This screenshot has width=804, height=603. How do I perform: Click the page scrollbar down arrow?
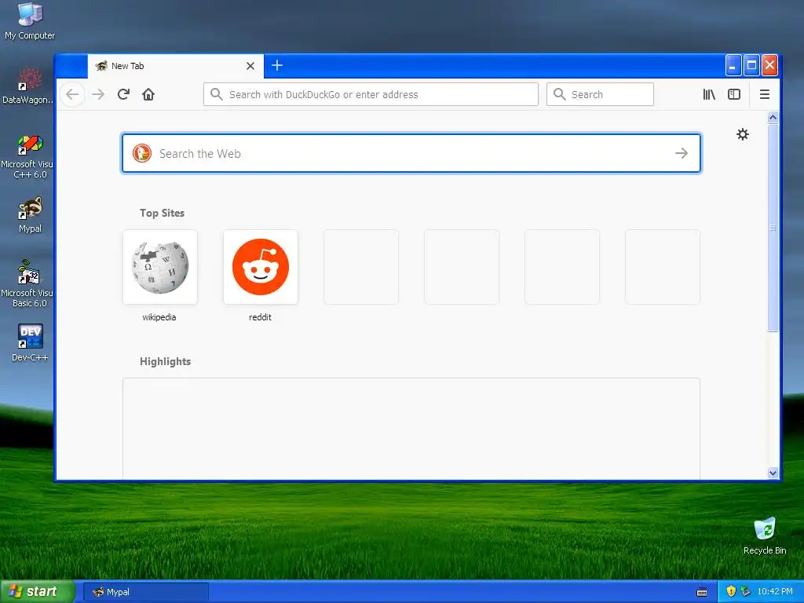click(773, 473)
